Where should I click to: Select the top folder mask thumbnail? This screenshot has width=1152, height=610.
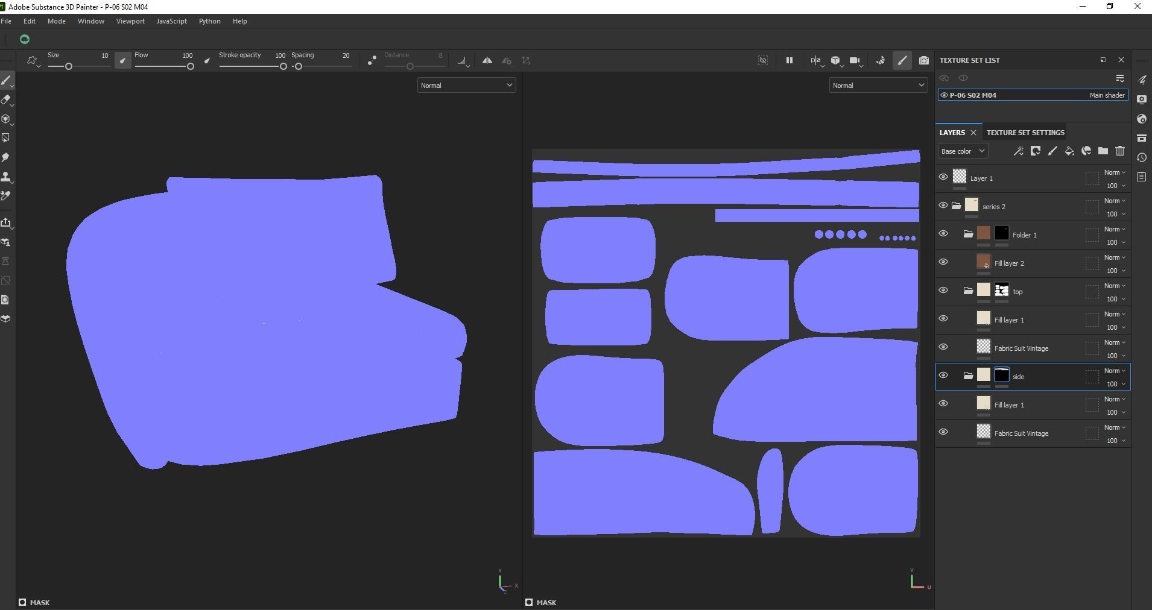pos(1002,290)
